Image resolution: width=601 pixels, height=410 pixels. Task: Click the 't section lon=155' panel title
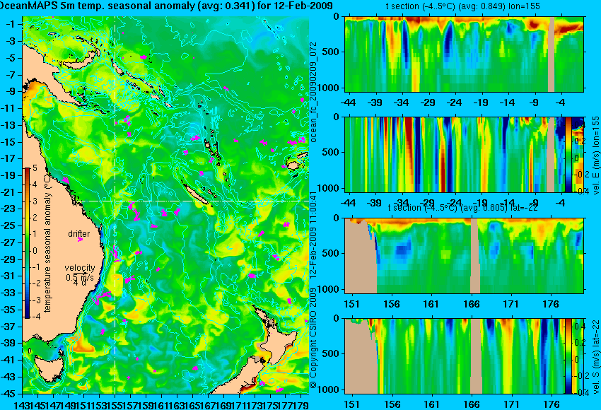click(462, 6)
